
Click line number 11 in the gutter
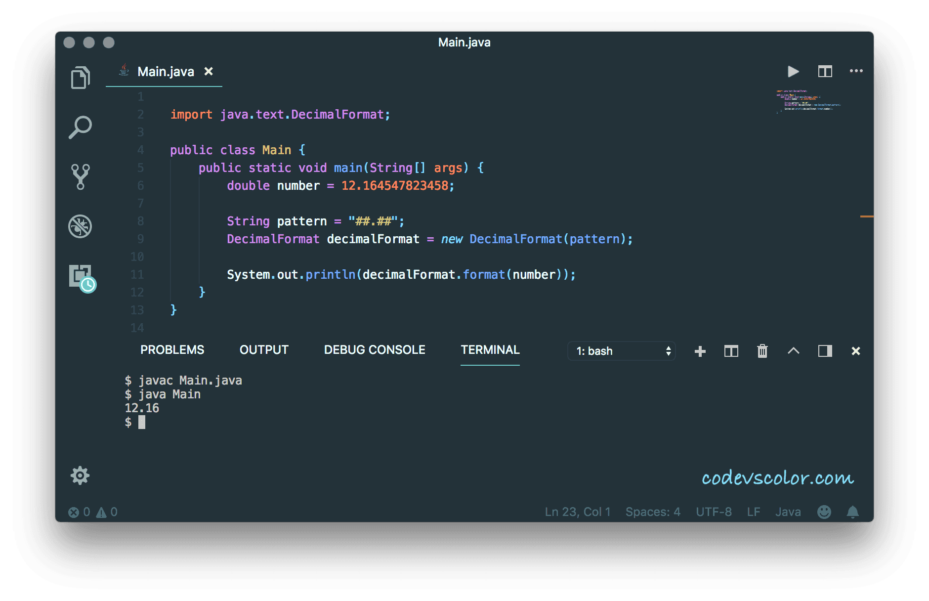[x=137, y=275]
